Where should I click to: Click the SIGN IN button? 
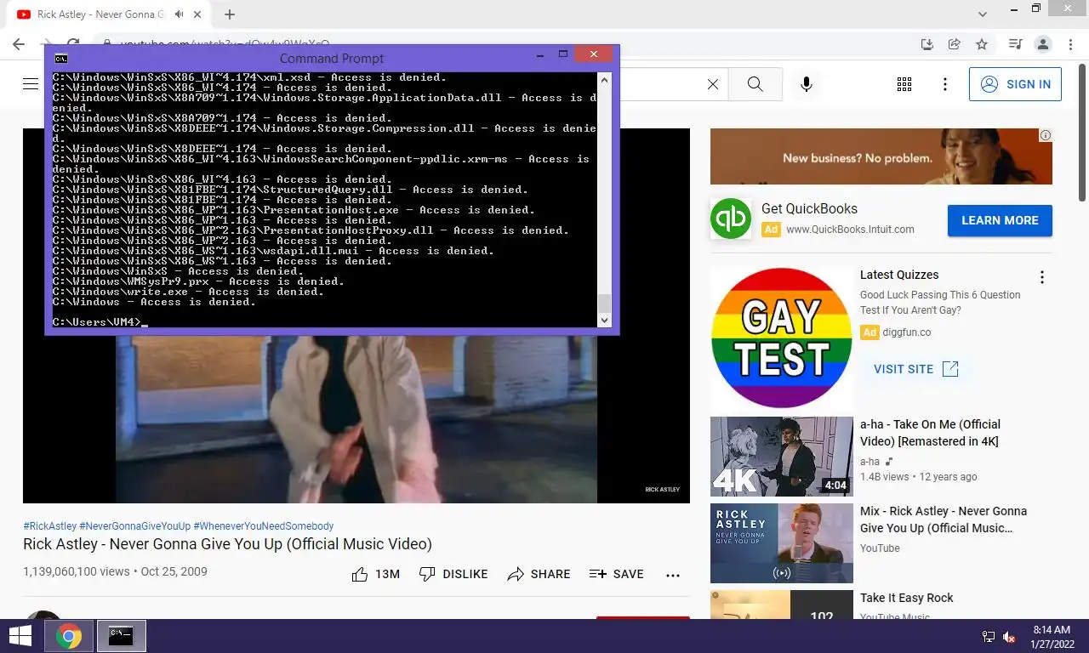tap(1015, 84)
